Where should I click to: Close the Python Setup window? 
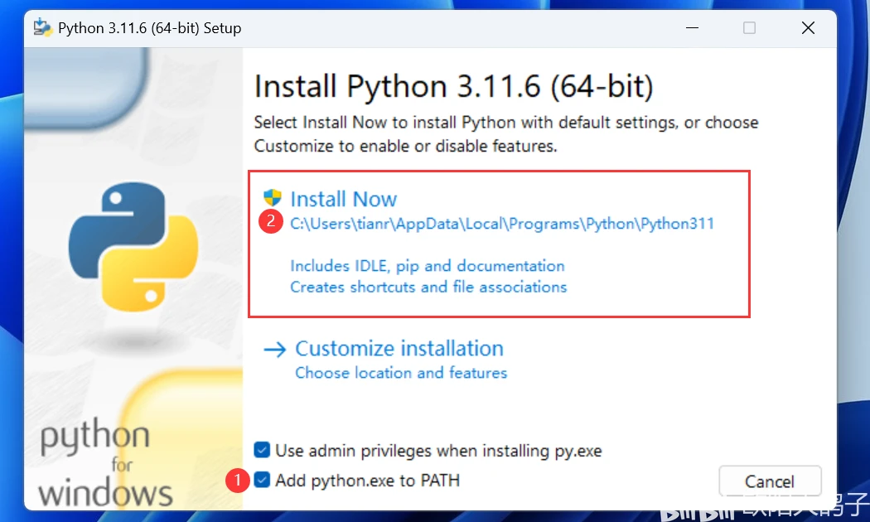(808, 27)
